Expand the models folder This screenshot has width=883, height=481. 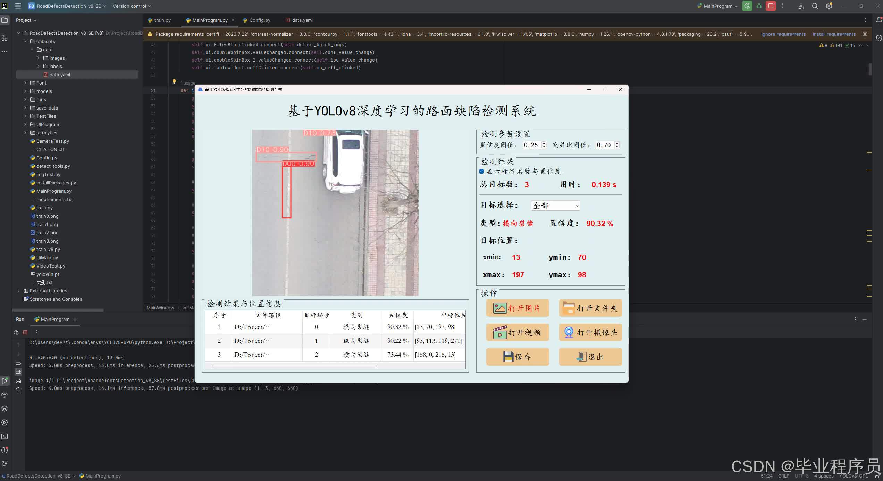point(25,91)
